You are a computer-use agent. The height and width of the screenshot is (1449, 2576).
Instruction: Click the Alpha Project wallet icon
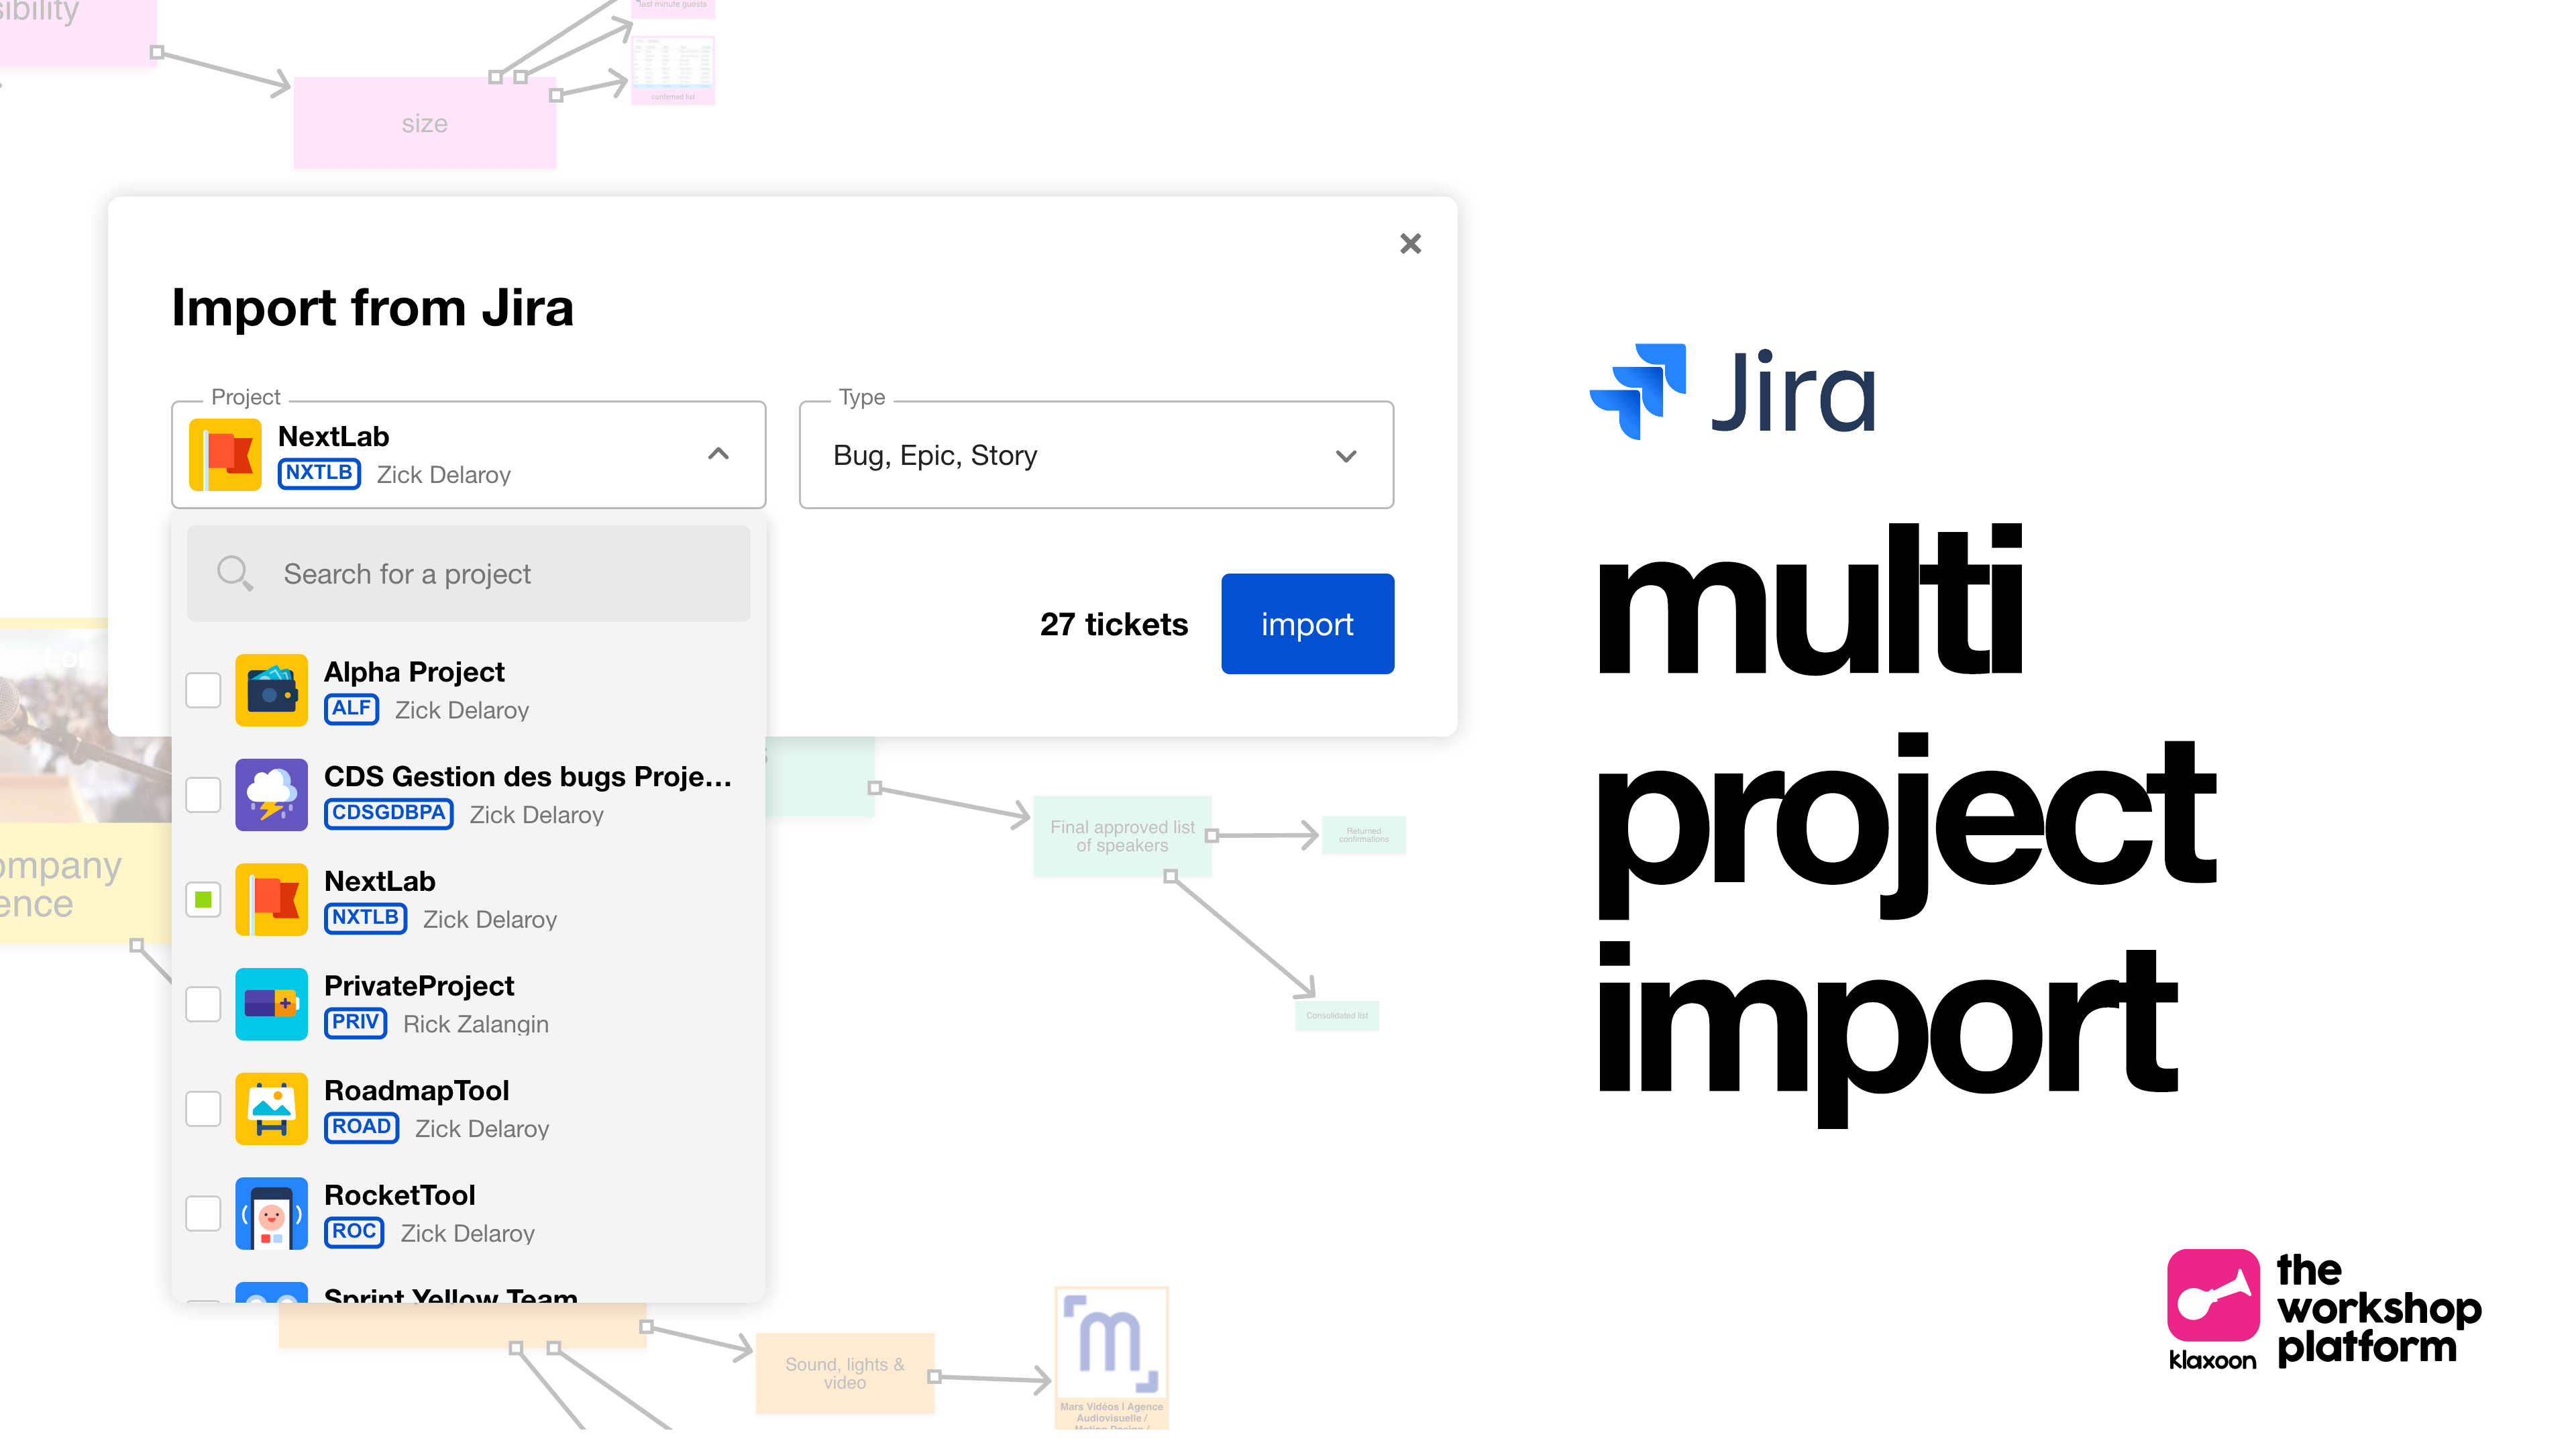pos(271,690)
